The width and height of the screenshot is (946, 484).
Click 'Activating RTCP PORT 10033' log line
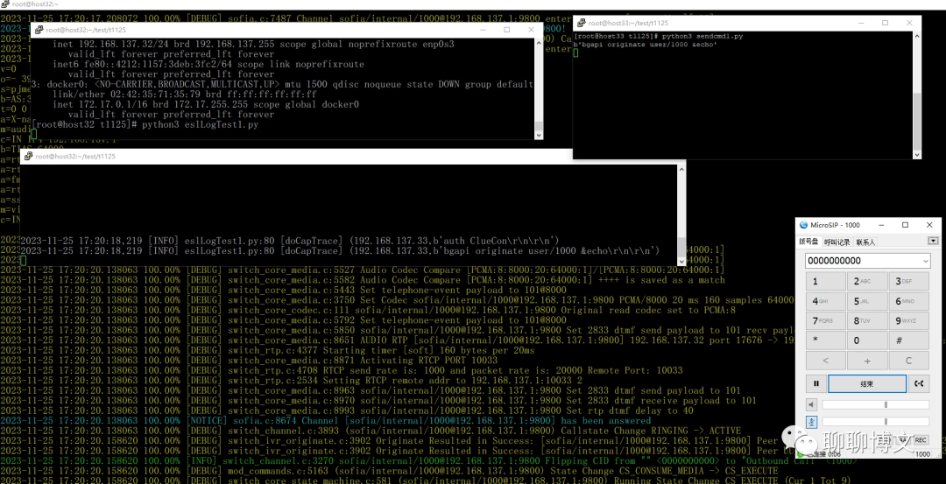point(249,360)
